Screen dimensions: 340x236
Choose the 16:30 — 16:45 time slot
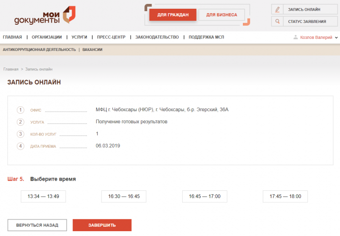[x=124, y=196]
